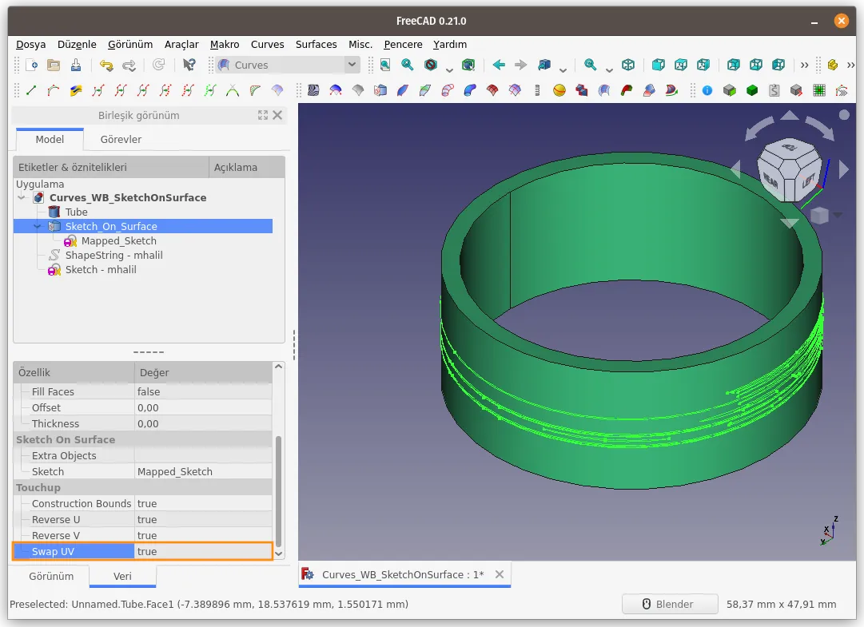Click the zebra stripes analysis icon

tap(313, 90)
